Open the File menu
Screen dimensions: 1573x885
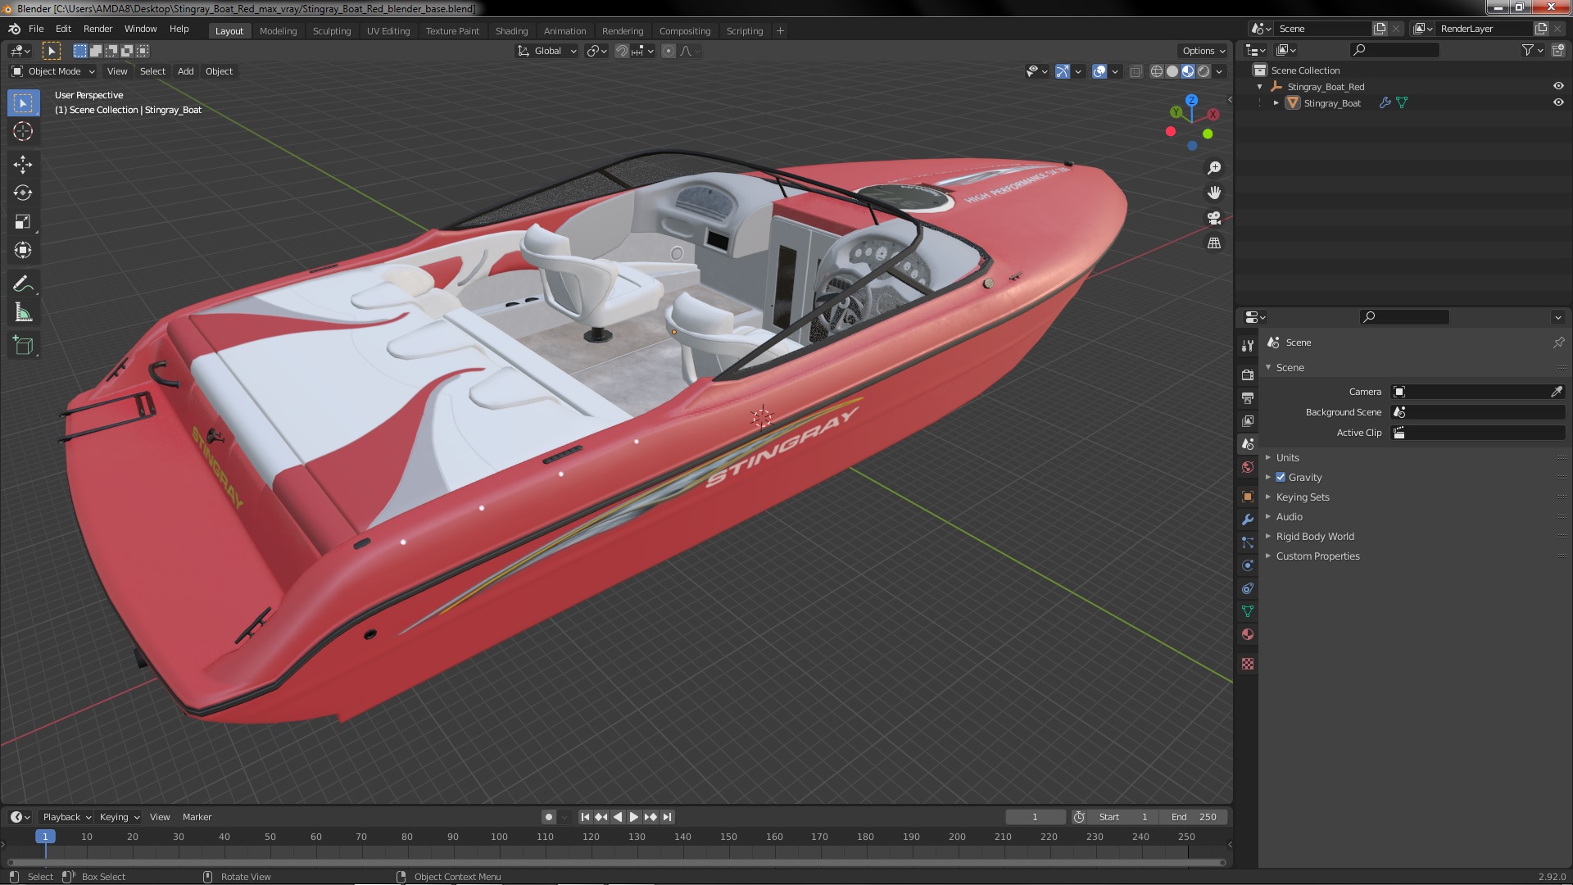tap(36, 29)
